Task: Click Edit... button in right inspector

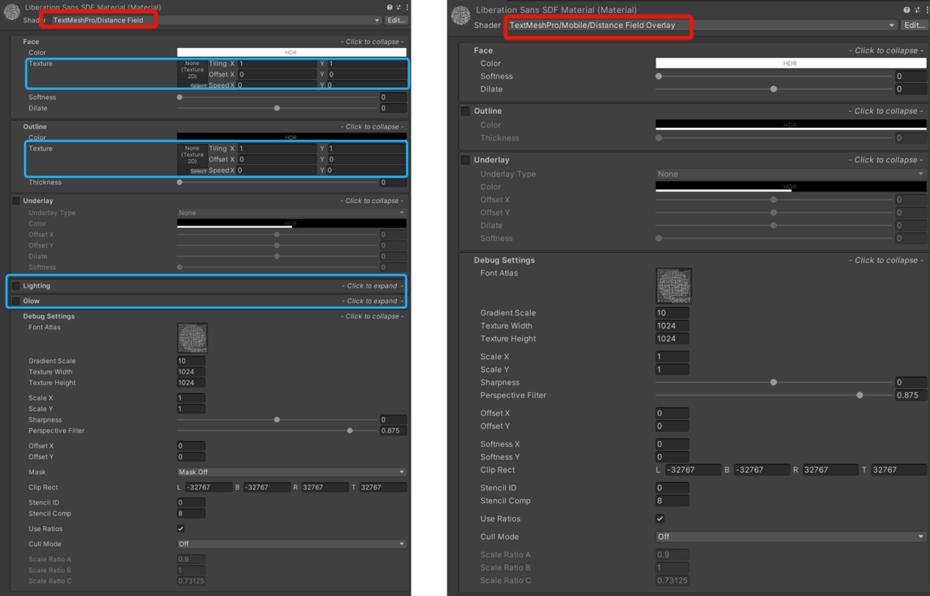Action: (914, 25)
